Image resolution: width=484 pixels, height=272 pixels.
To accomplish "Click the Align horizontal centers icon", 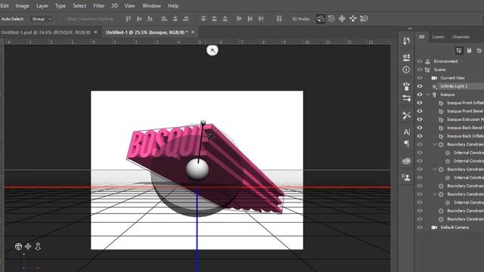I will click(175, 19).
